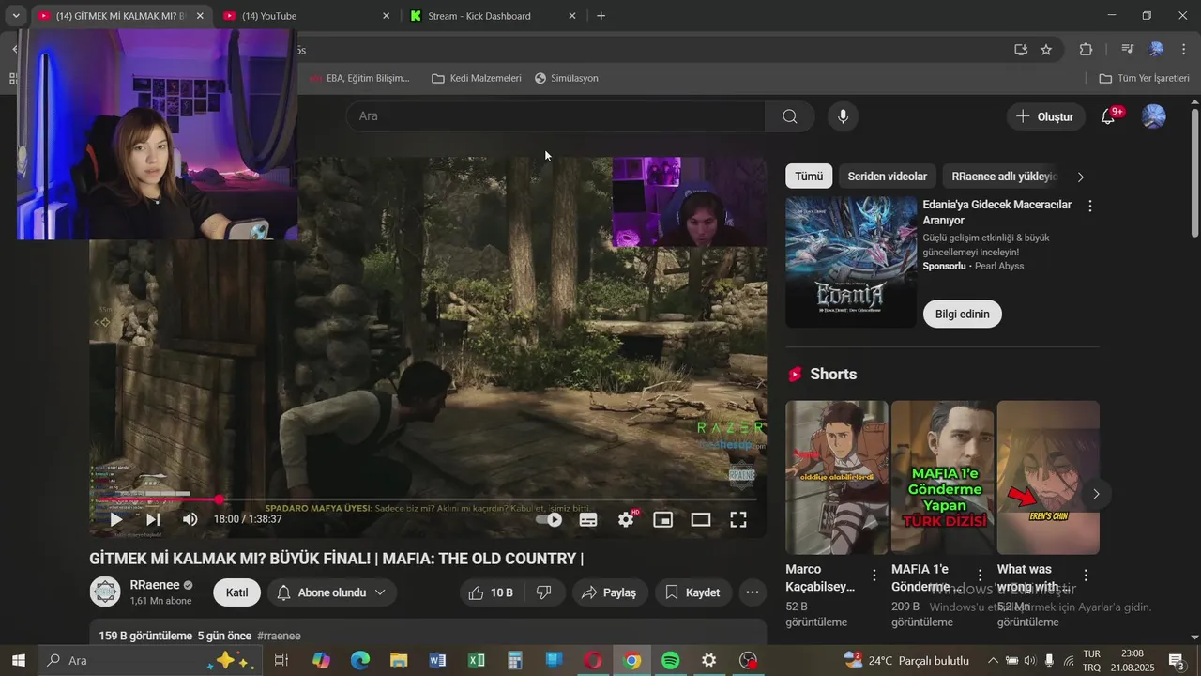Click the Bilgi edinin button
Image resolution: width=1201 pixels, height=676 pixels.
point(963,314)
